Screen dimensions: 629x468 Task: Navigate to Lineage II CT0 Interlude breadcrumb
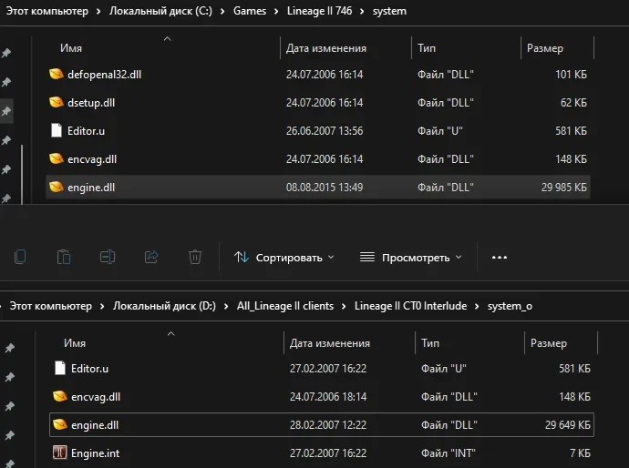click(411, 306)
